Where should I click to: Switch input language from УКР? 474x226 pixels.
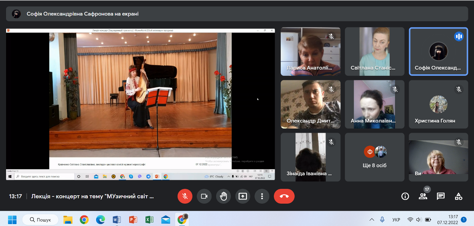(396, 220)
